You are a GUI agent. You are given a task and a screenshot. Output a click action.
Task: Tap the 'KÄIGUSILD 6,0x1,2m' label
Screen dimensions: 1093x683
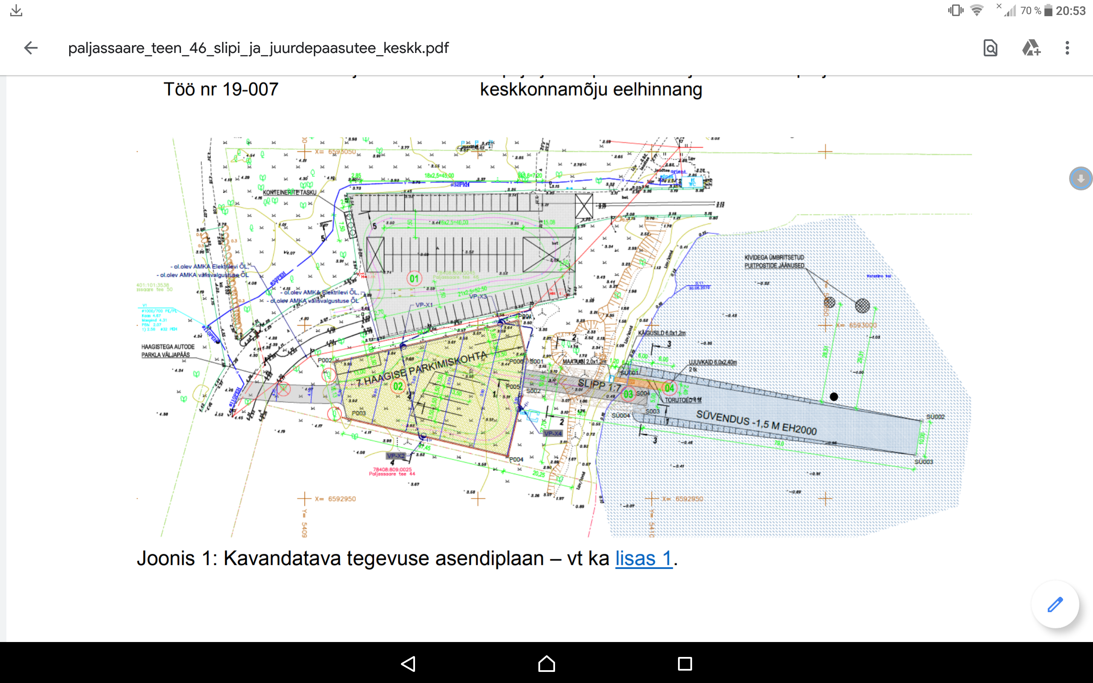tap(662, 333)
